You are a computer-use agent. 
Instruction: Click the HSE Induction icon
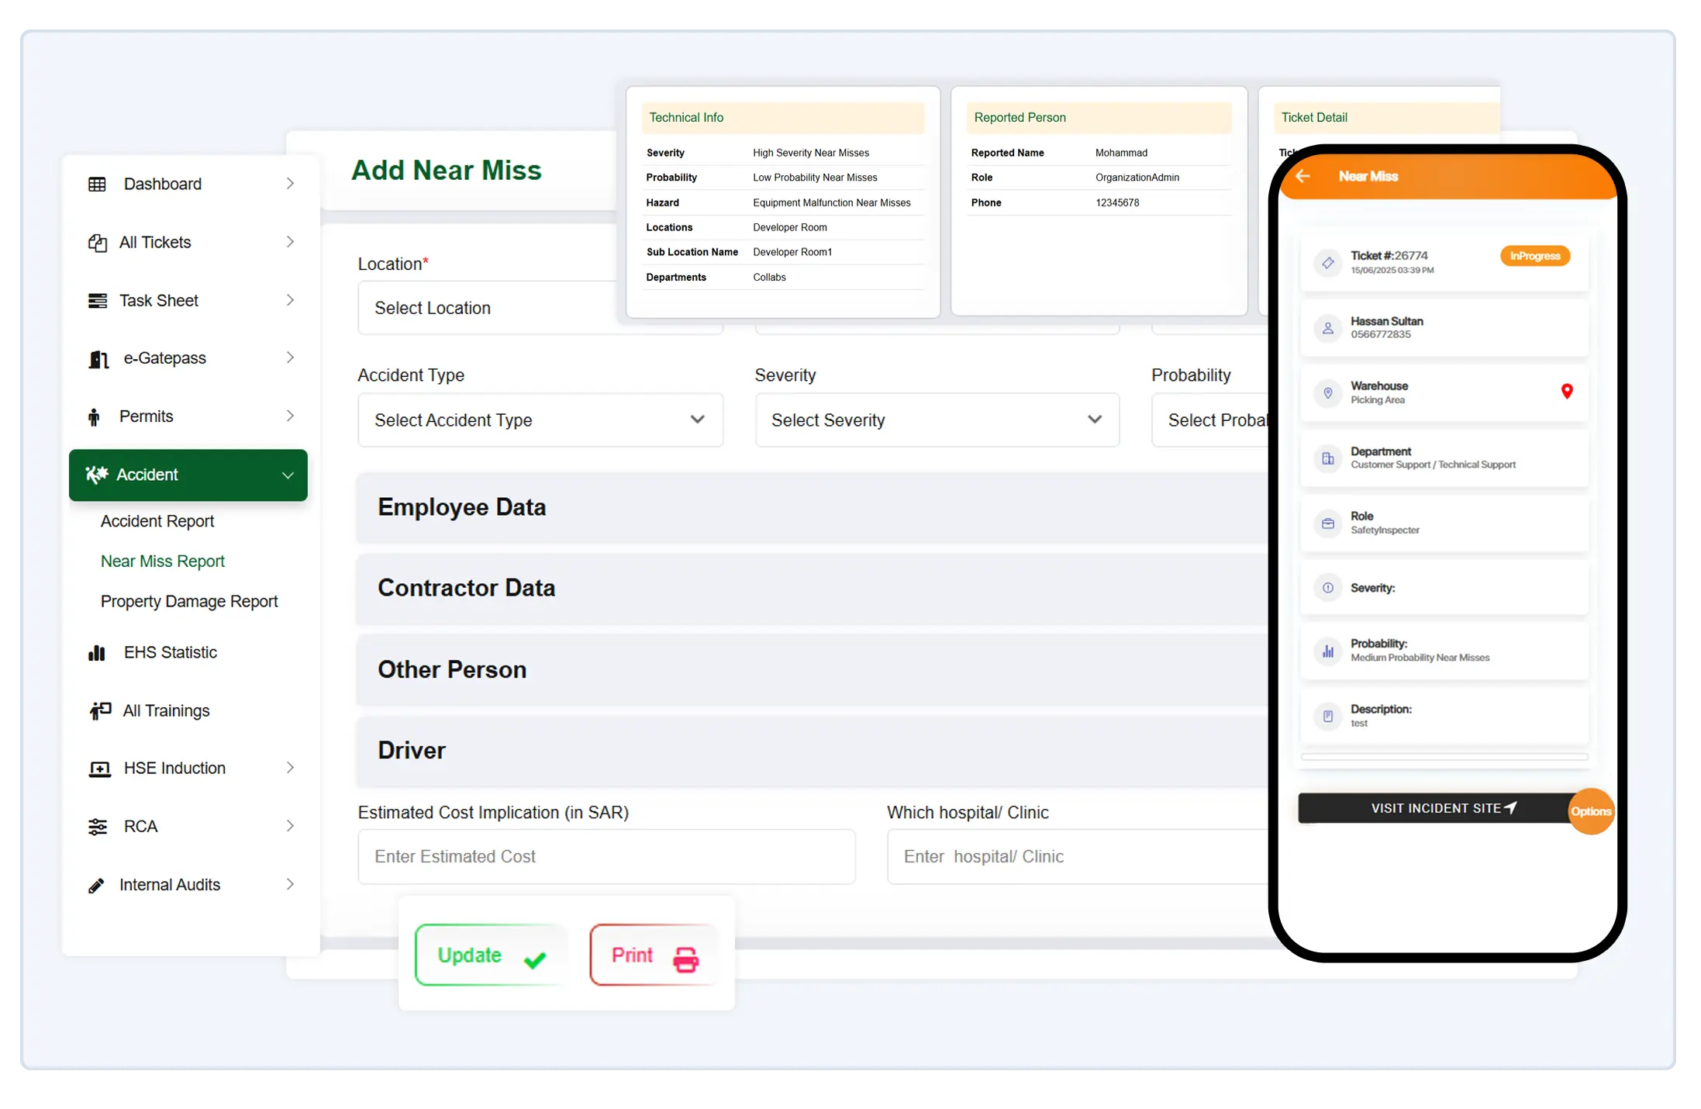click(99, 769)
